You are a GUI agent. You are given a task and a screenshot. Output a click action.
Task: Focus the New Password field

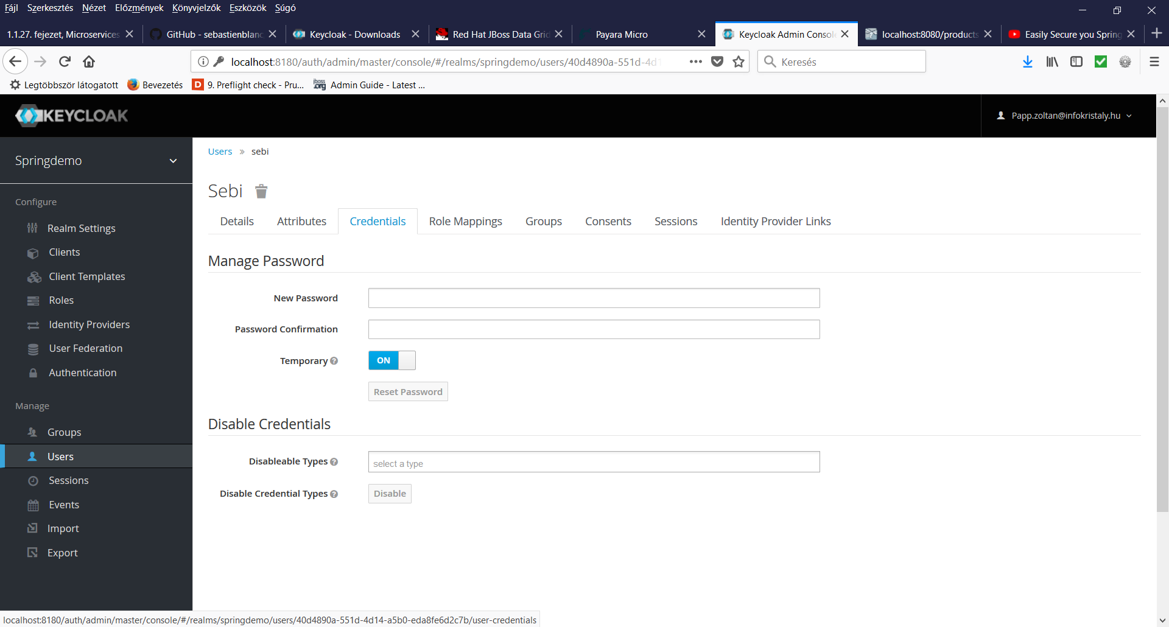pos(594,298)
